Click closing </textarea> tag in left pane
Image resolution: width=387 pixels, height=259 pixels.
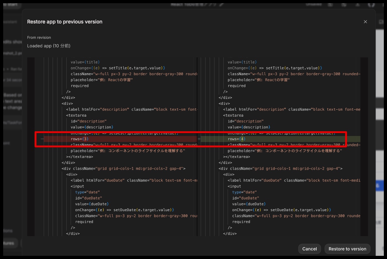(80, 157)
